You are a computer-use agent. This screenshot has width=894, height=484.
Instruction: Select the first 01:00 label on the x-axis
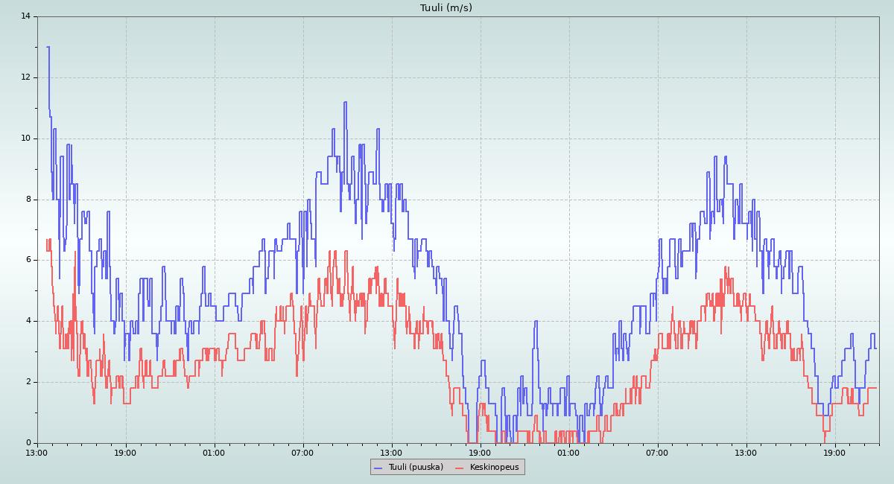215,452
